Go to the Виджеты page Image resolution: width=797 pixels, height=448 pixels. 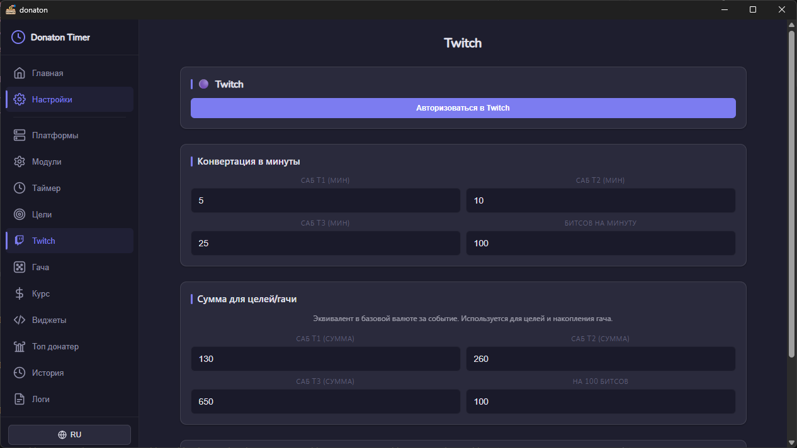(69, 320)
